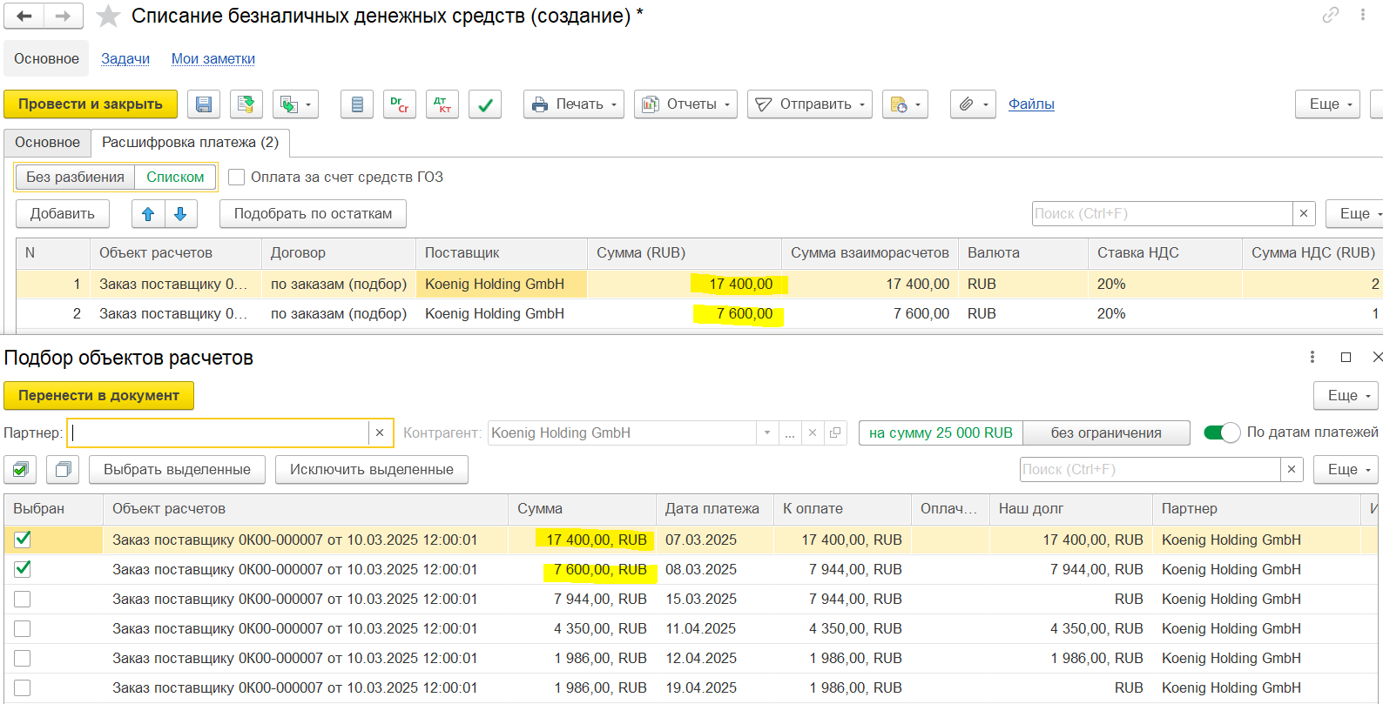Select the без ограничения amount option
The image size is (1383, 704).
(x=1106, y=433)
